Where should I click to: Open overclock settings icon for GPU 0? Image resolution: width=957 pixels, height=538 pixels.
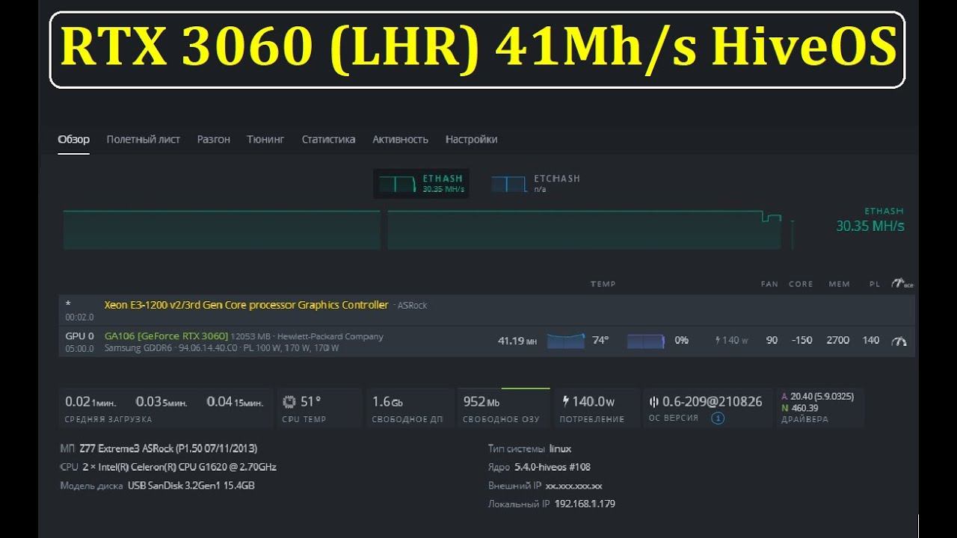pyautogui.click(x=899, y=341)
